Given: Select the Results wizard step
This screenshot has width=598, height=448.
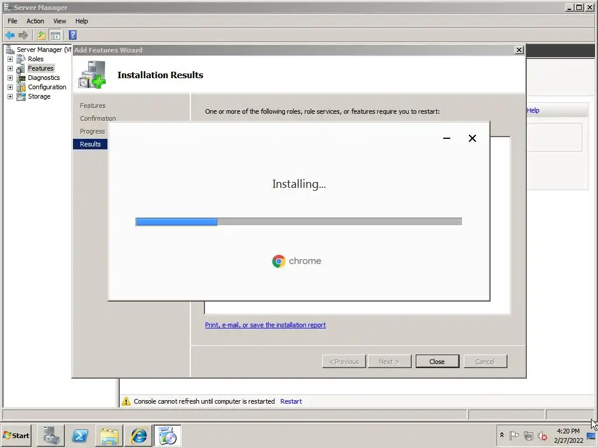Looking at the screenshot, I should (x=91, y=144).
